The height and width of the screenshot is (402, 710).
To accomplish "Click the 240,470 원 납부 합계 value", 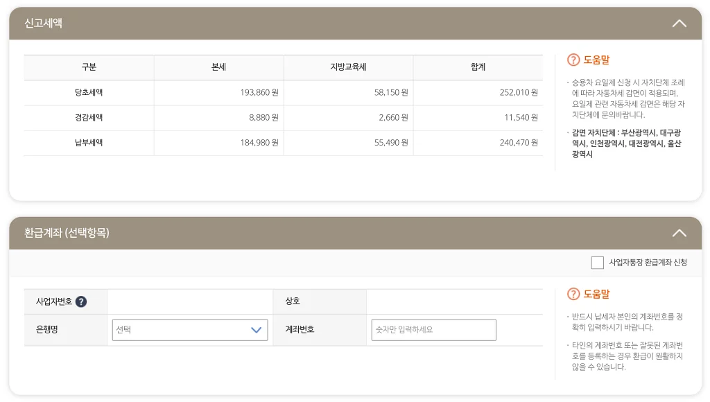I will coord(519,143).
